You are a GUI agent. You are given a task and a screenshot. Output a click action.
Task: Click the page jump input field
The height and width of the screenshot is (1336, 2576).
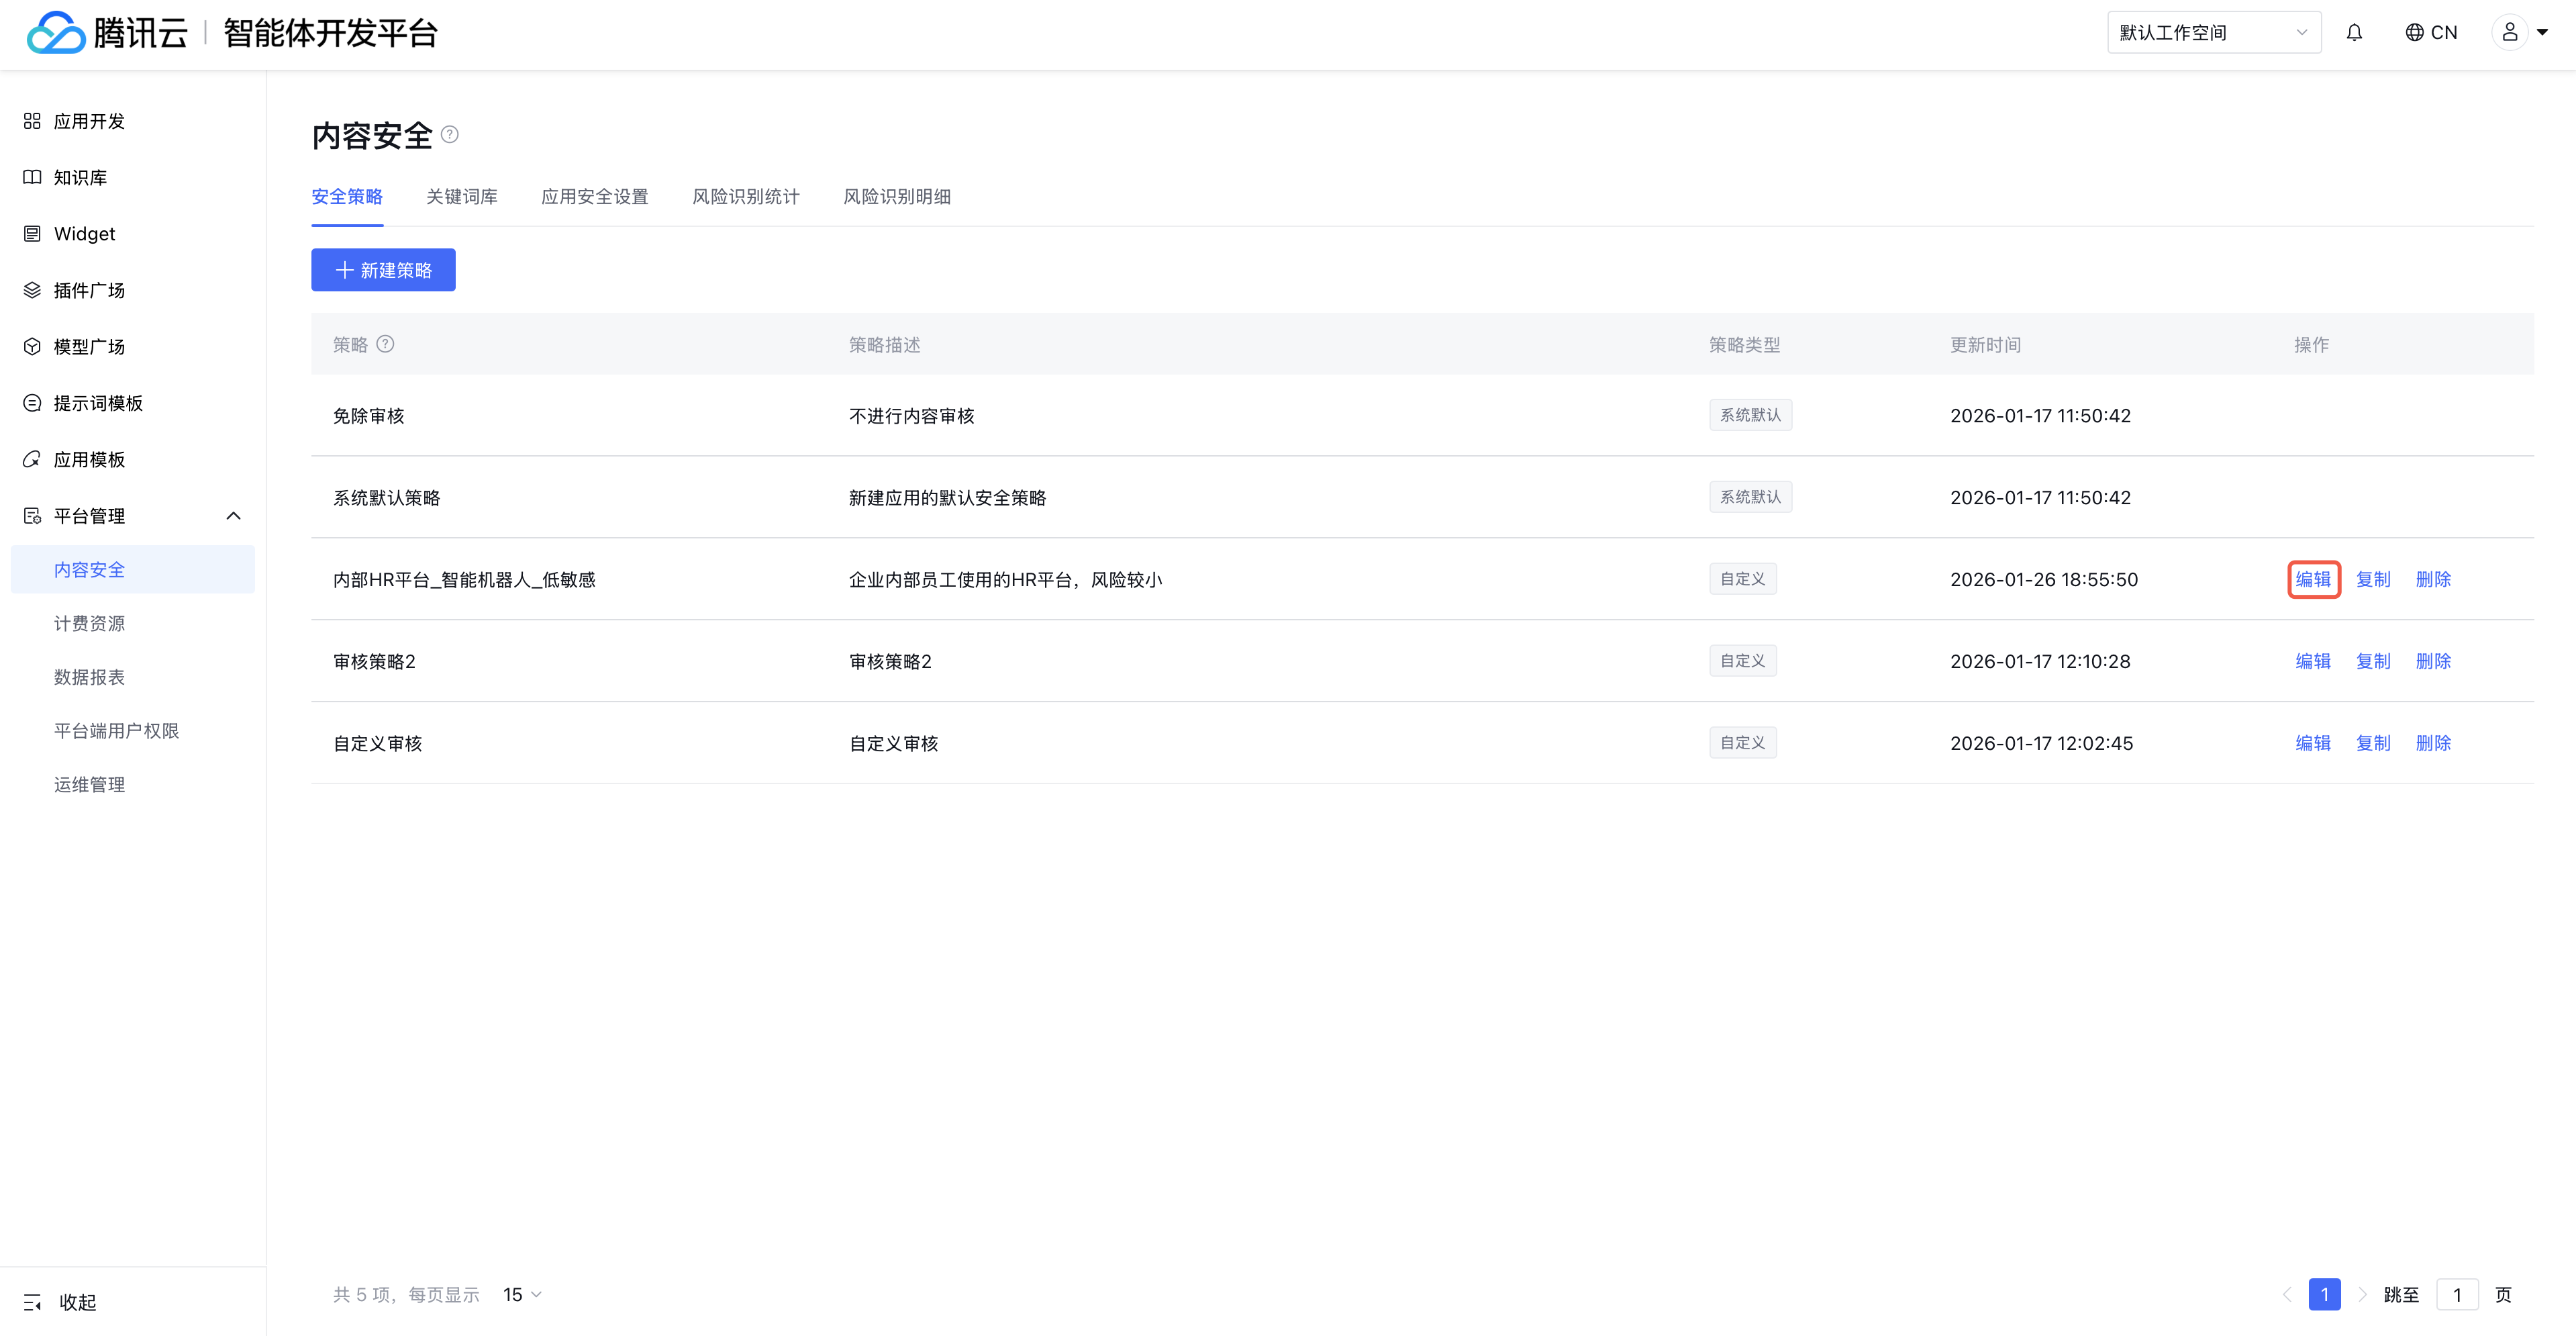point(2456,1295)
